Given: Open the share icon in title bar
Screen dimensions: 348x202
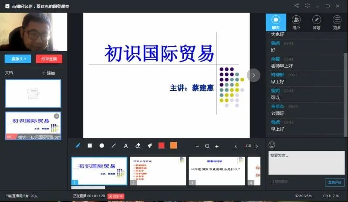Looking at the screenshot, I should pyautogui.click(x=296, y=6).
